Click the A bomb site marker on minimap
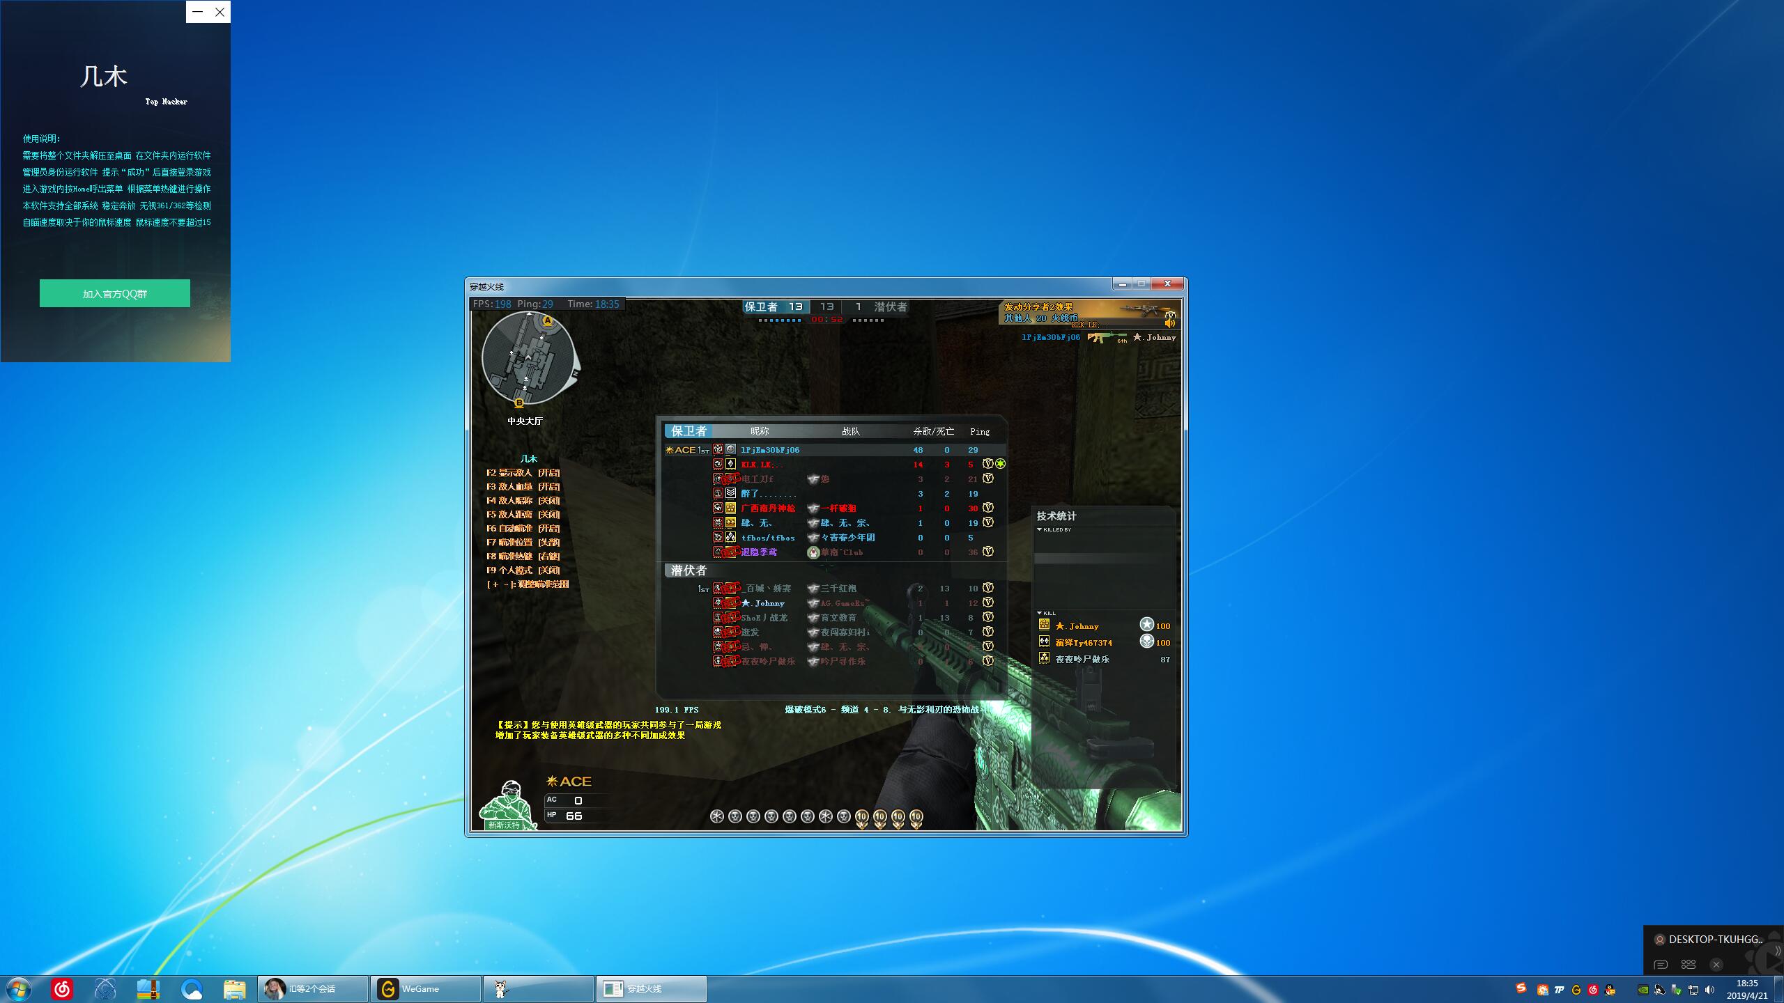The image size is (1784, 1003). pos(548,320)
